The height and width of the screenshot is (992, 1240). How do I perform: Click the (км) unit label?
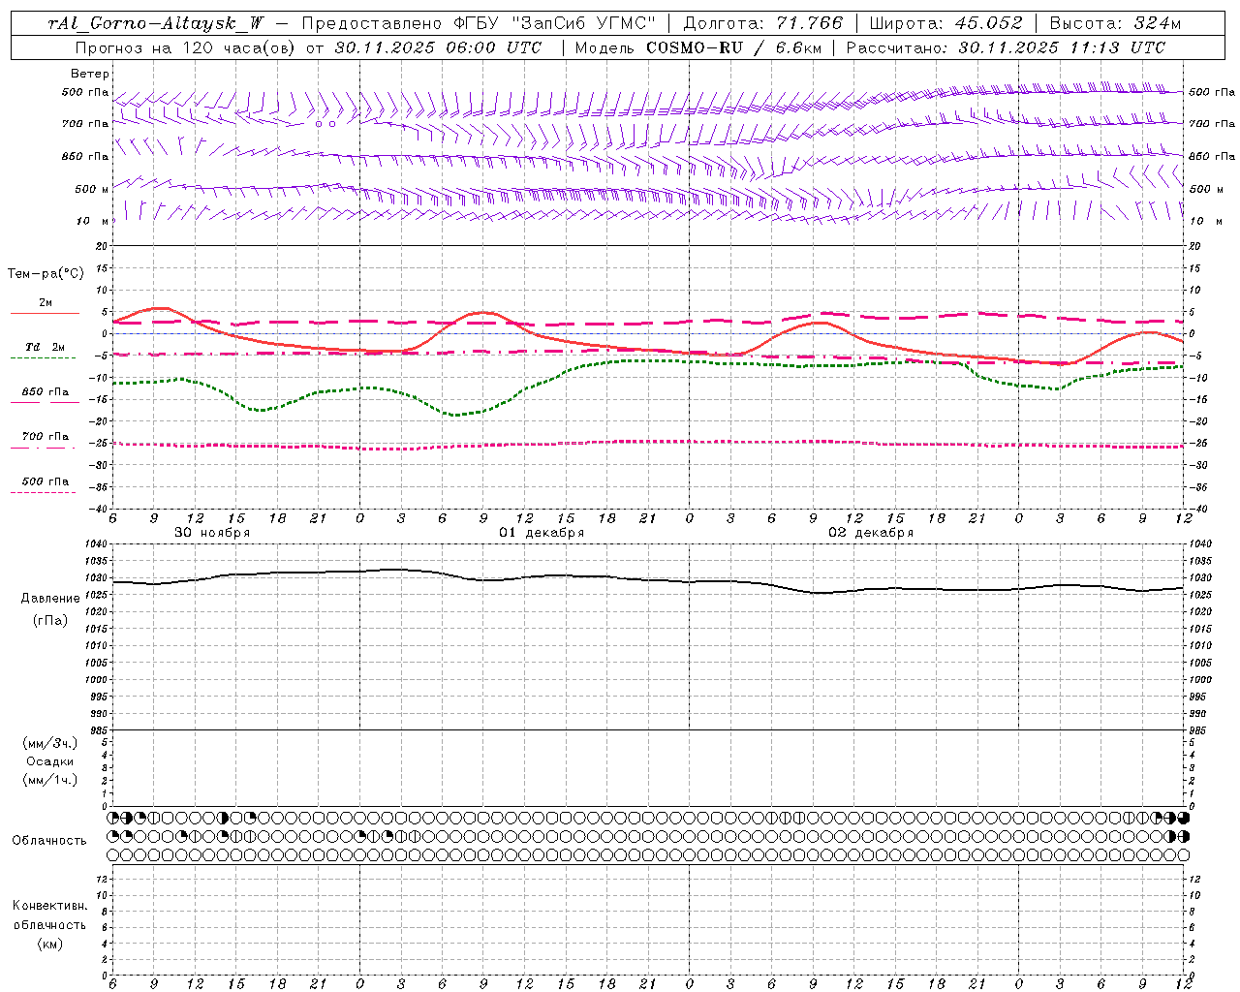(49, 944)
